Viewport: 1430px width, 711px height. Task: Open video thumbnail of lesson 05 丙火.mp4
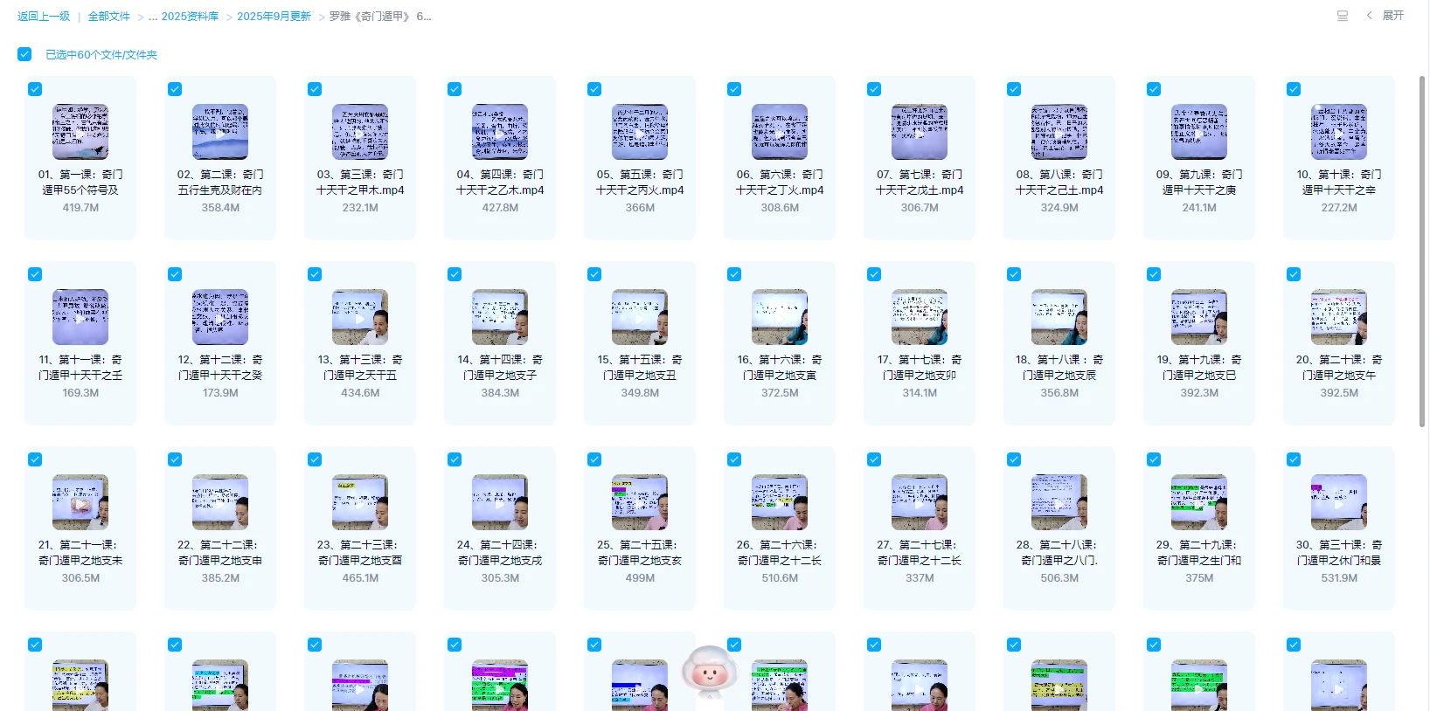point(640,132)
